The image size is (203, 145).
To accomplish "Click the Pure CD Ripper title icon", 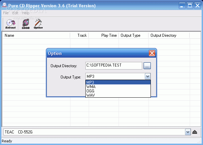I will 4,5.
